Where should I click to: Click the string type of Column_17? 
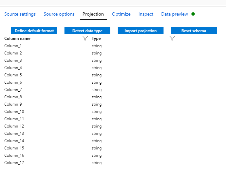coord(97,163)
